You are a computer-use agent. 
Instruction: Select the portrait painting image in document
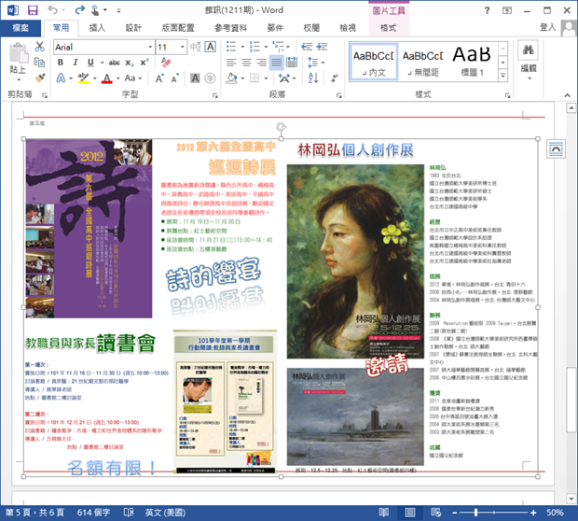point(355,261)
